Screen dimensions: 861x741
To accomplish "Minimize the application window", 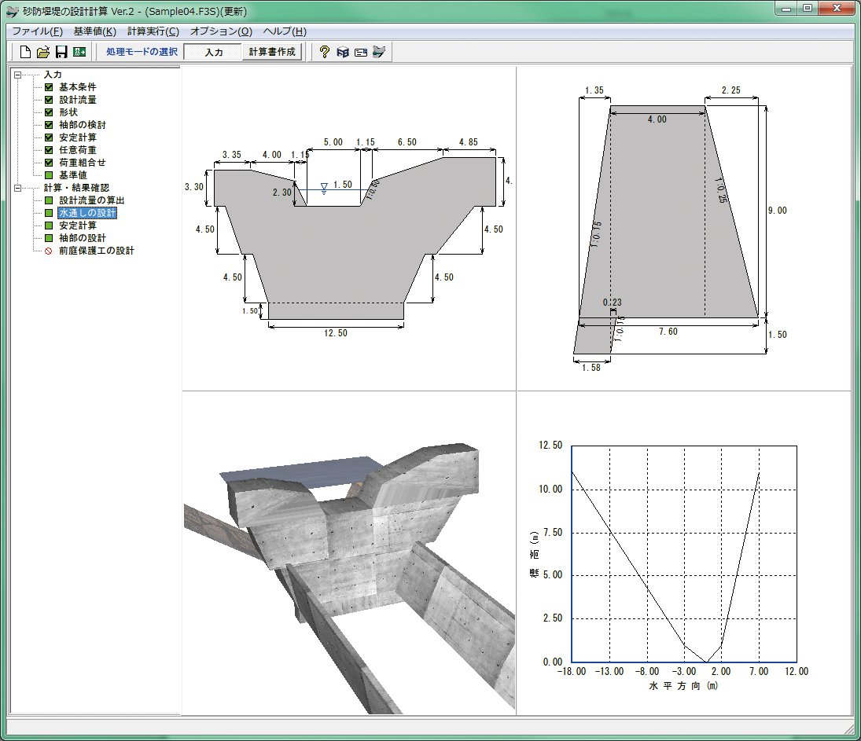I will 786,9.
